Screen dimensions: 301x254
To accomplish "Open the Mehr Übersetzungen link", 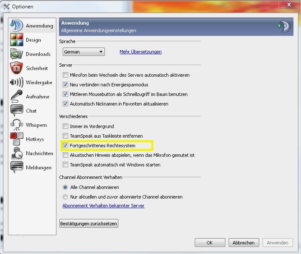I will [140, 52].
